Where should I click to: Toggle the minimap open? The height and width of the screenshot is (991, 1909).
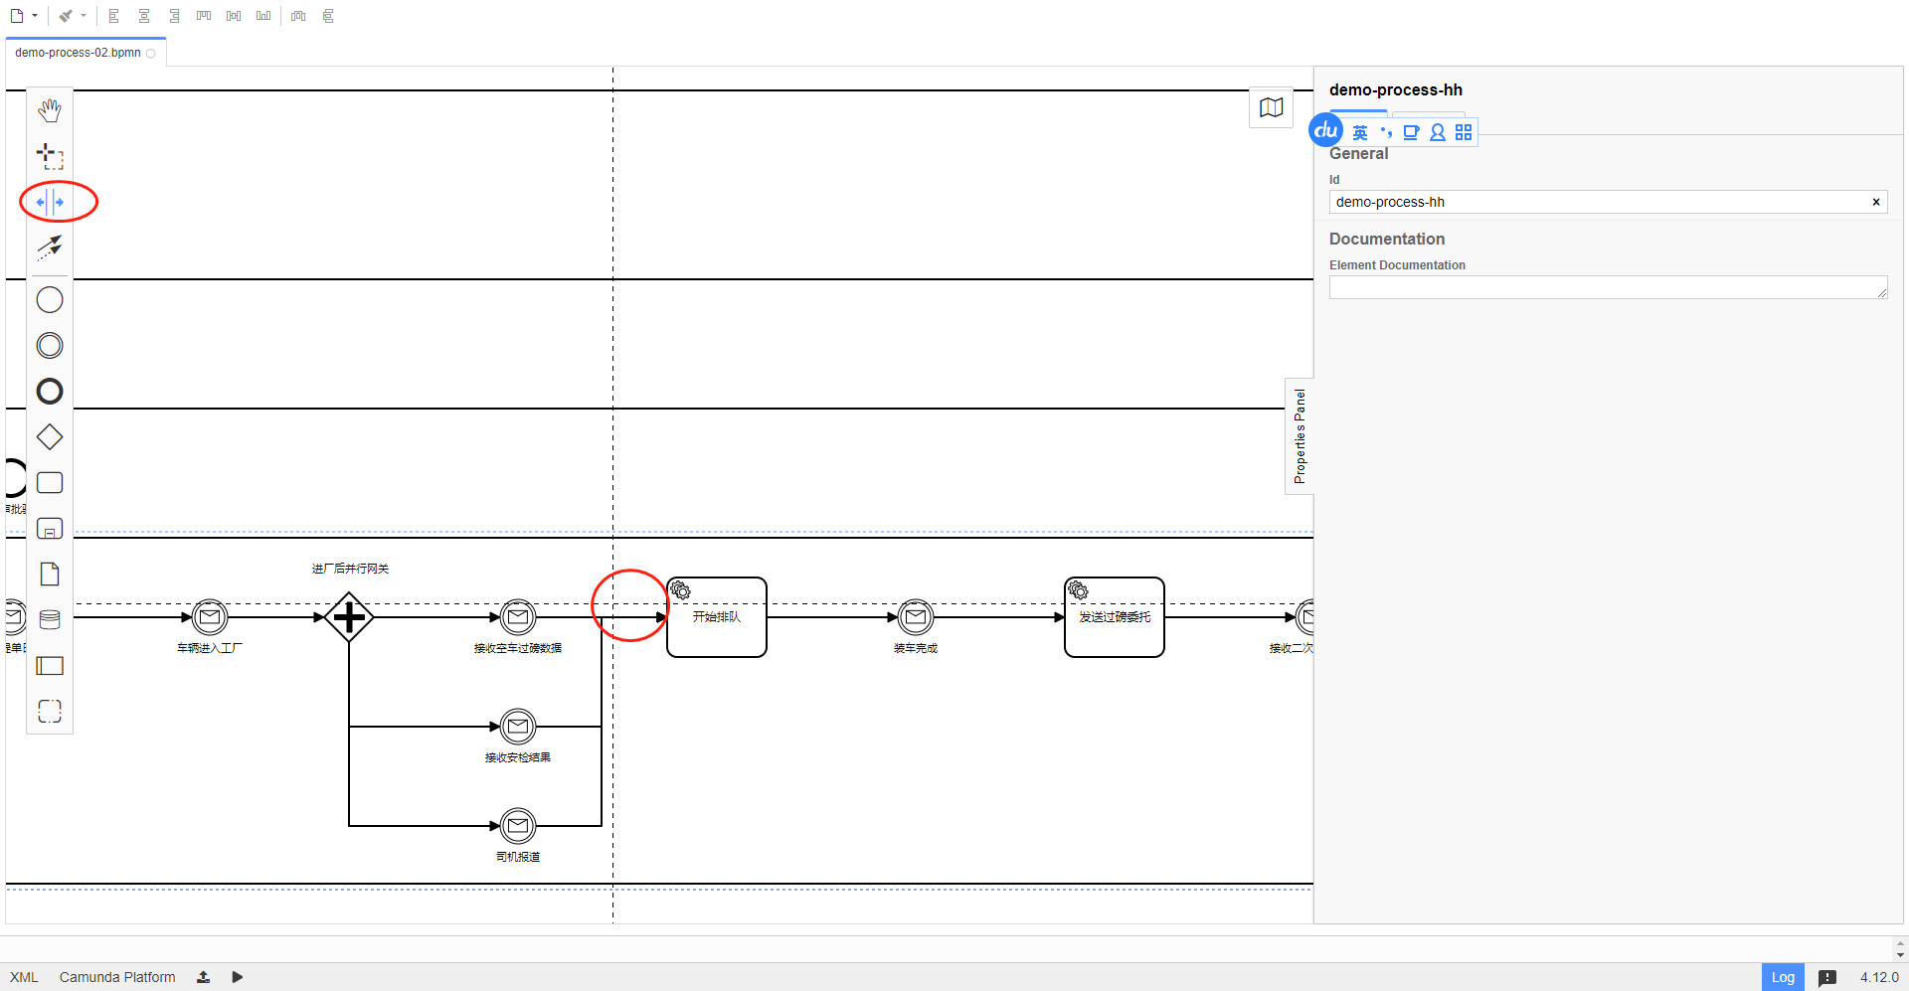tap(1271, 107)
